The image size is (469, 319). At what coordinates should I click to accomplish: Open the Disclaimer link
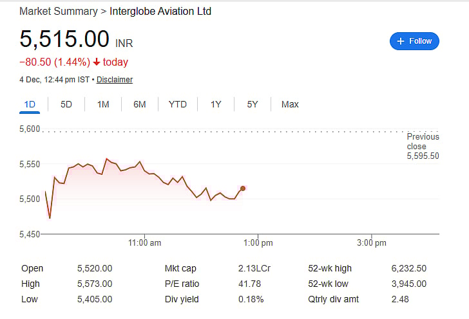click(x=115, y=80)
